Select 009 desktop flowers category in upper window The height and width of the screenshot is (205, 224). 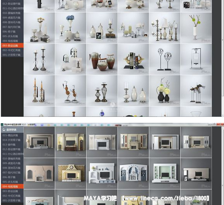tap(12, 18)
